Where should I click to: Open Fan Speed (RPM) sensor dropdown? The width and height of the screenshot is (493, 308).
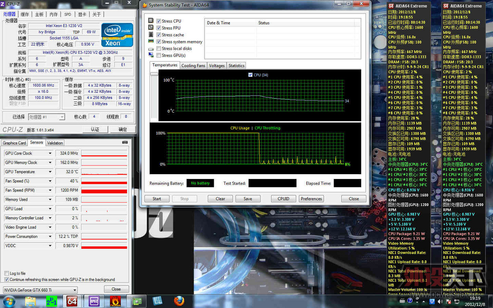pos(50,190)
